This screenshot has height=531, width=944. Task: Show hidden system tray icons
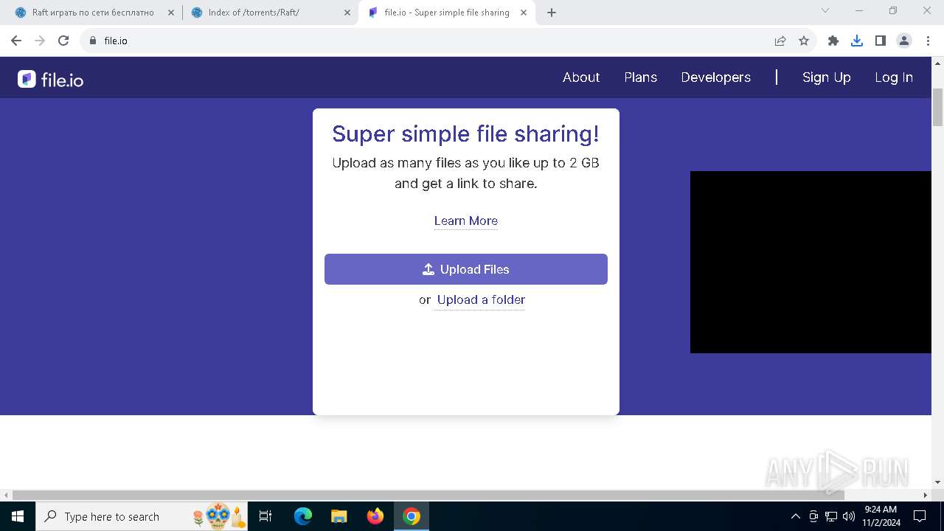(x=795, y=516)
